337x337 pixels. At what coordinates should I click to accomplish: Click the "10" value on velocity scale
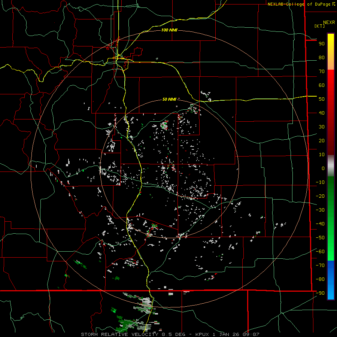322,155
